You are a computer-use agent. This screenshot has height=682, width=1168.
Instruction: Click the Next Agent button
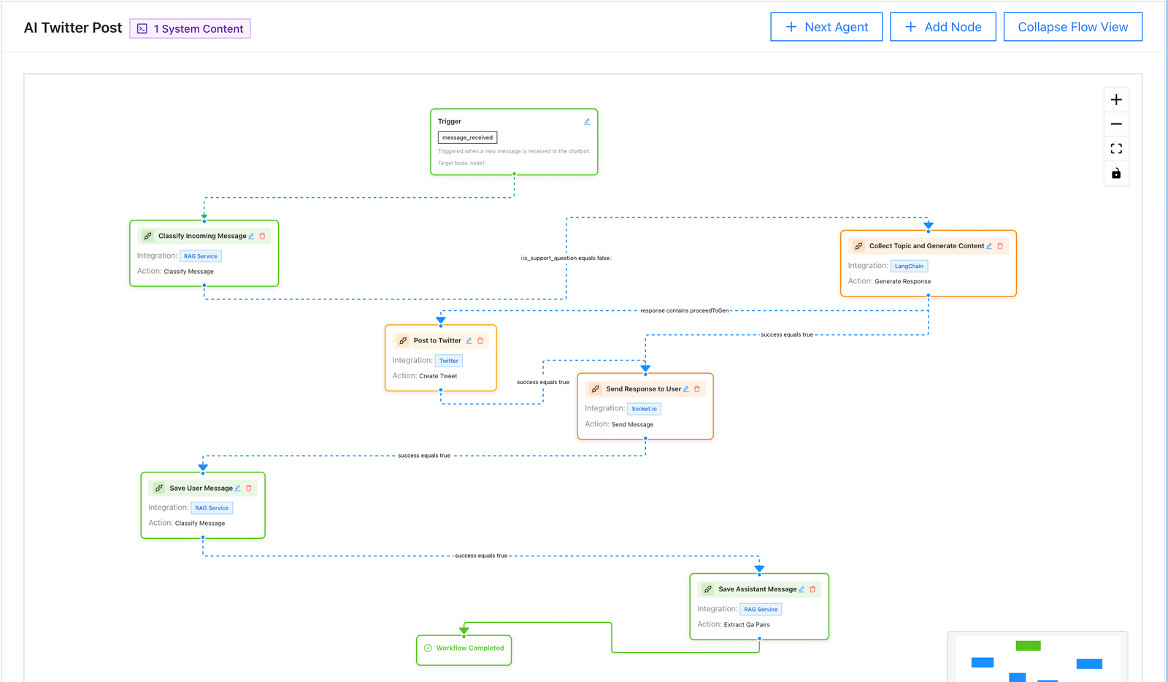[826, 26]
